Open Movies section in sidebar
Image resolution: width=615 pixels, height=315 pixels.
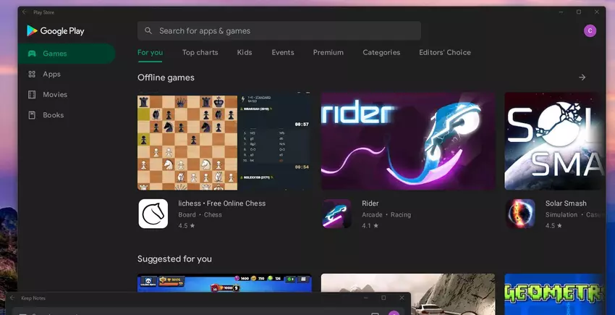pyautogui.click(x=54, y=94)
